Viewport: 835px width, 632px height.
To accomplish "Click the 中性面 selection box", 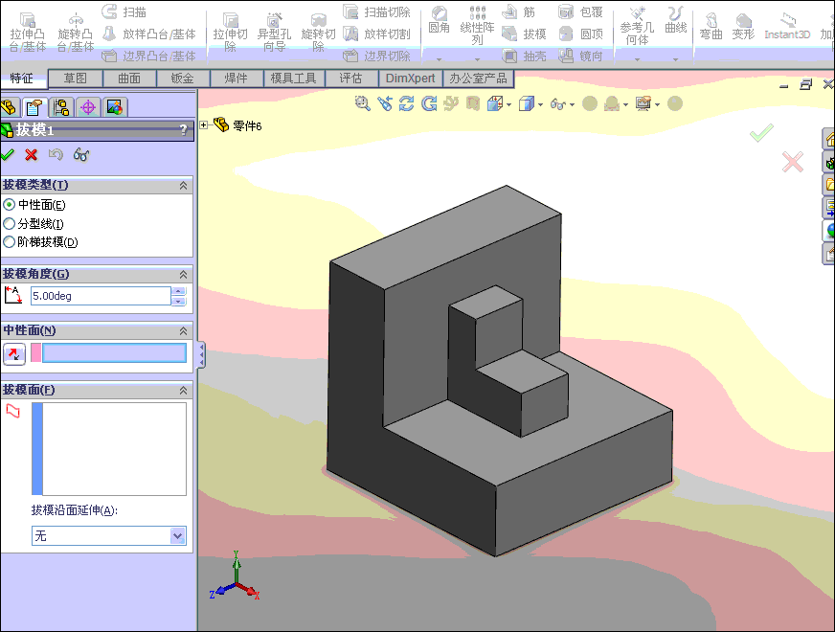I will click(x=114, y=353).
